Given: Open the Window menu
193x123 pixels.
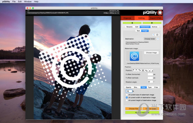Looking at the screenshot, I should pyautogui.click(x=28, y=2).
